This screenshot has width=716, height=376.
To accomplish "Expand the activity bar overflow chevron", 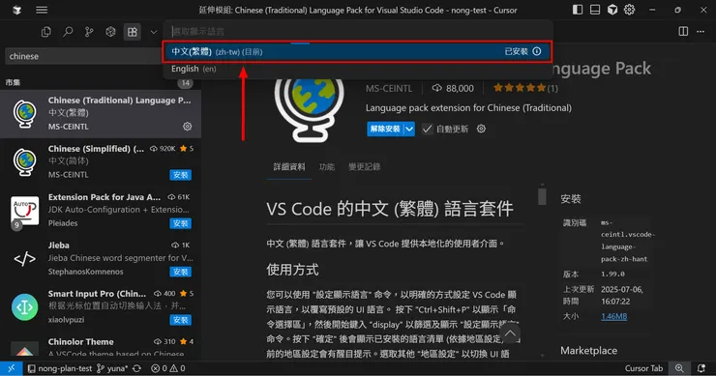I will [154, 32].
